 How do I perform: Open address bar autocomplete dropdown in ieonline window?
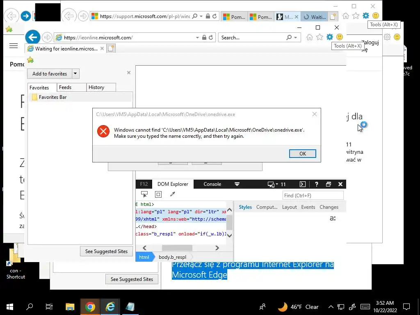pyautogui.click(x=197, y=37)
